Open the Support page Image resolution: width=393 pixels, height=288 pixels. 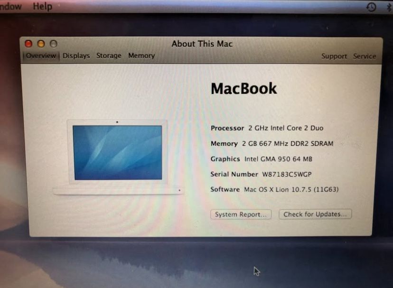334,56
